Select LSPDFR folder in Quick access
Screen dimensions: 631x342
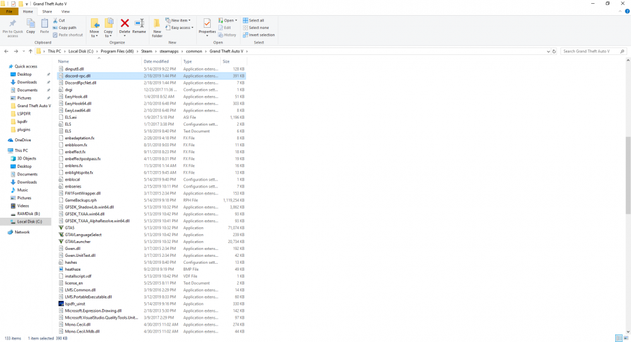pyautogui.click(x=24, y=114)
